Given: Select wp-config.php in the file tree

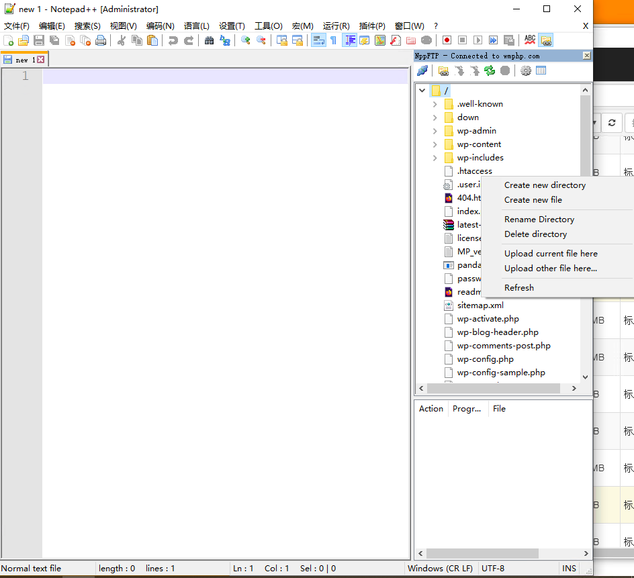Looking at the screenshot, I should (485, 359).
